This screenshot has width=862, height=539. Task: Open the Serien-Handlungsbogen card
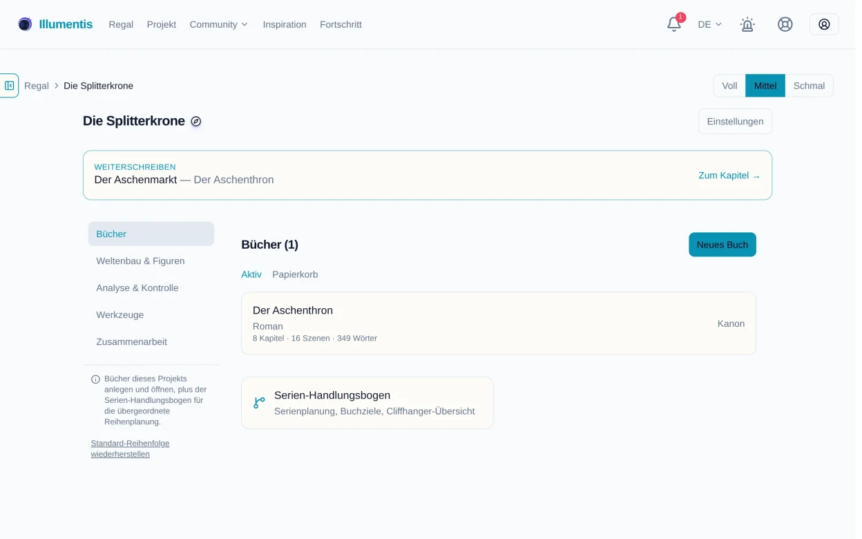point(367,403)
